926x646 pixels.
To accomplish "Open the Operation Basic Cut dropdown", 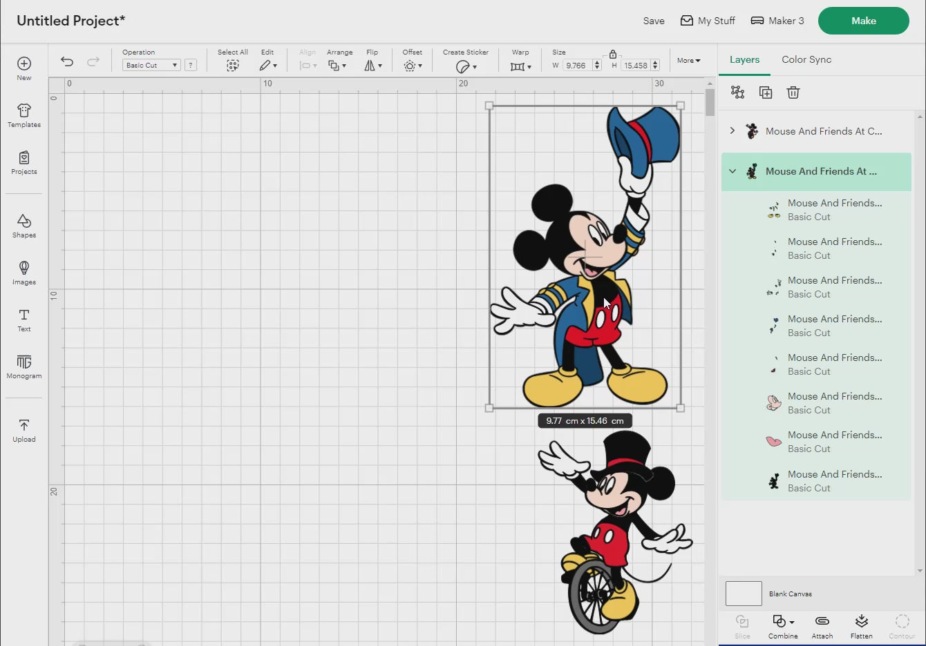I will click(x=151, y=65).
